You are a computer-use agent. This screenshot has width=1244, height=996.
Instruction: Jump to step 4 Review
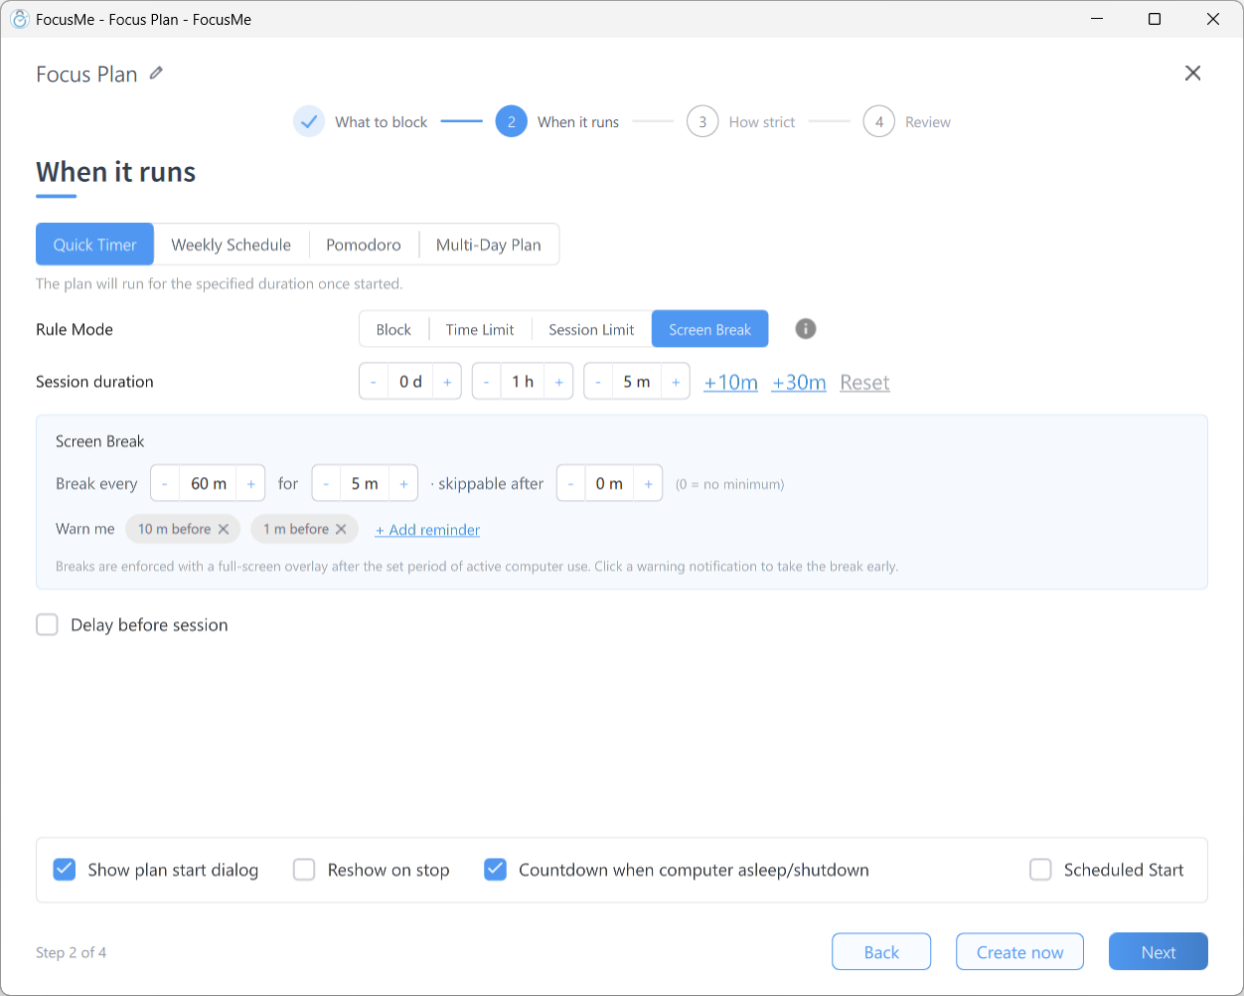coord(878,121)
